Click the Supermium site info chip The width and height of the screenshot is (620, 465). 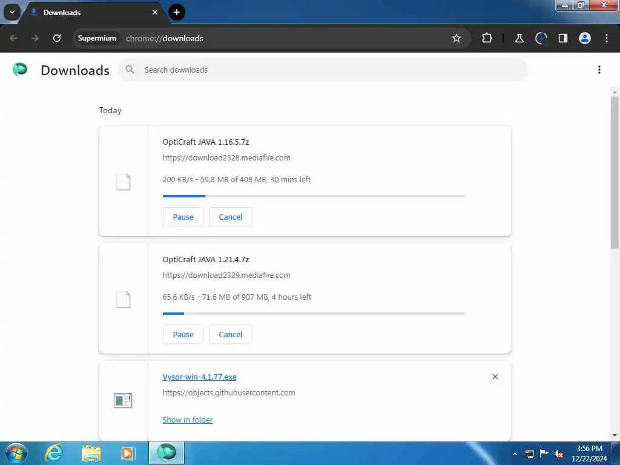pos(97,38)
